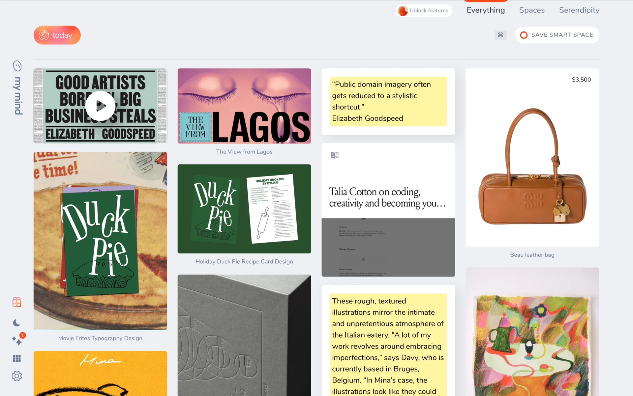Open the grid view icon in sidebar
This screenshot has height=396, width=633.
tap(17, 358)
